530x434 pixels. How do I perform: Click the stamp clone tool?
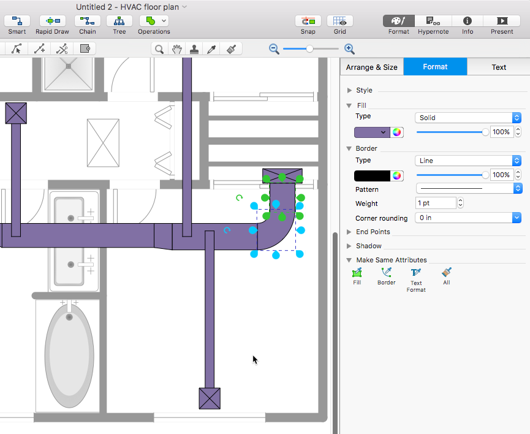point(194,49)
